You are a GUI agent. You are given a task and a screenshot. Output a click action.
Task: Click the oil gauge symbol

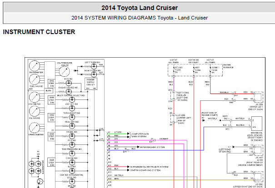35,111
